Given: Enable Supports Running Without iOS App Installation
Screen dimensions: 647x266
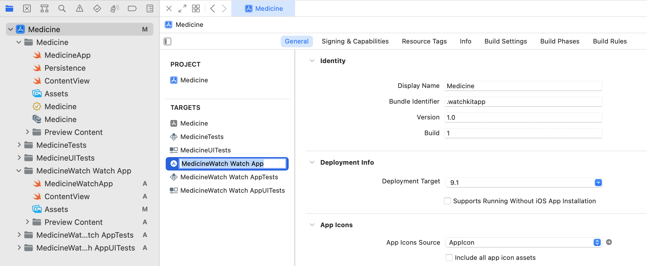Looking at the screenshot, I should (447, 201).
